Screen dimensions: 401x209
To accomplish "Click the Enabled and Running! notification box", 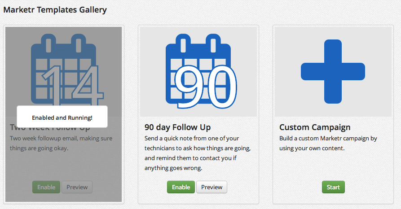I will point(62,118).
